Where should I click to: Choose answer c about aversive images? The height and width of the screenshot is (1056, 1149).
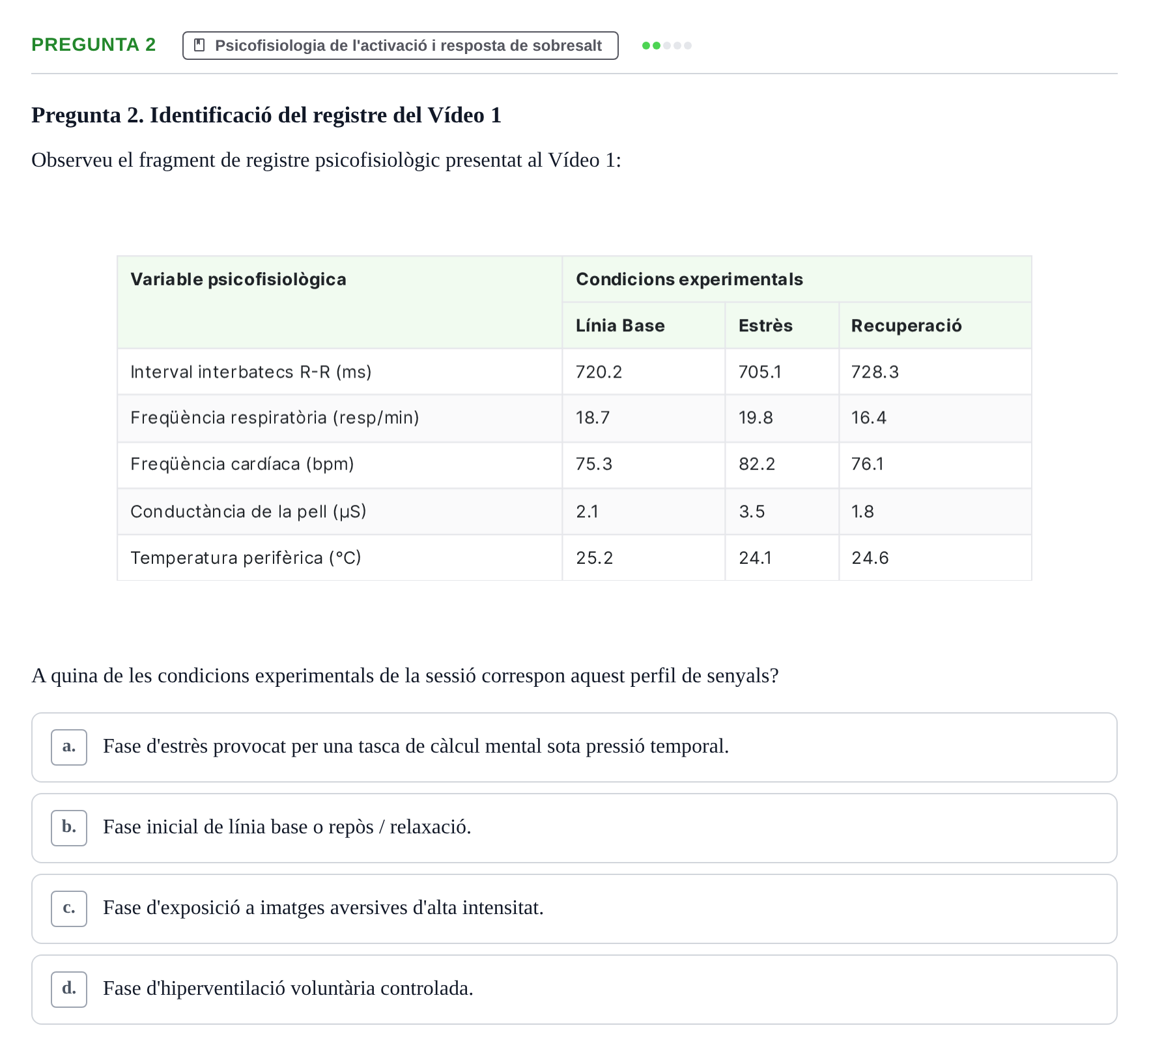(574, 908)
